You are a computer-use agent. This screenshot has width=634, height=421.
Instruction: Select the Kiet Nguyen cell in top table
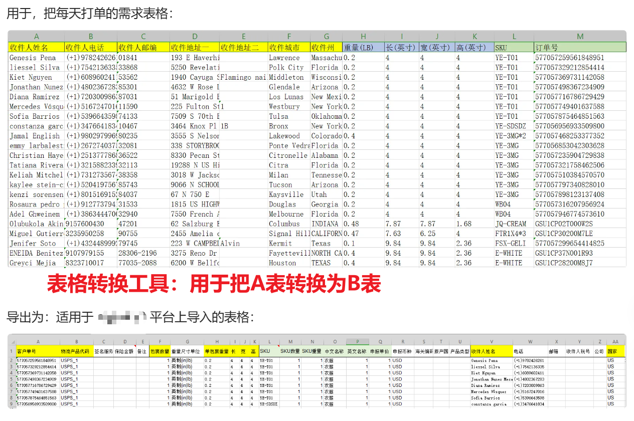[x=36, y=77]
